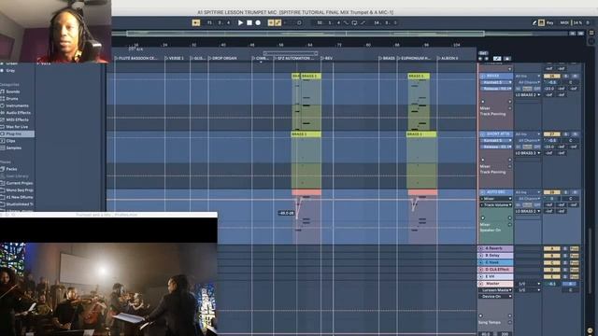Toggle BRASS track activator button
Image resolution: width=598 pixels, height=336 pixels.
551,77
